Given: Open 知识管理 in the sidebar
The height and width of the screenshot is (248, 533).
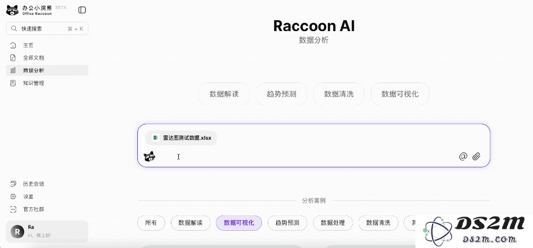Looking at the screenshot, I should coord(47,83).
